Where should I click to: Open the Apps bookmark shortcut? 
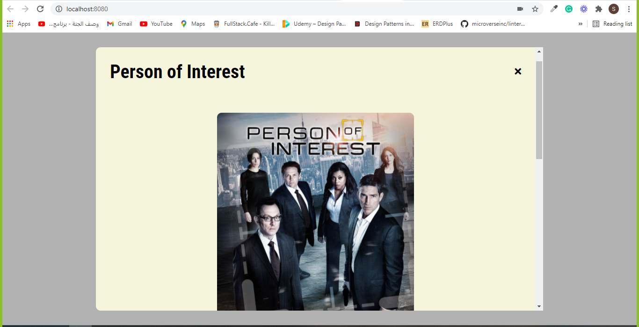coord(19,24)
